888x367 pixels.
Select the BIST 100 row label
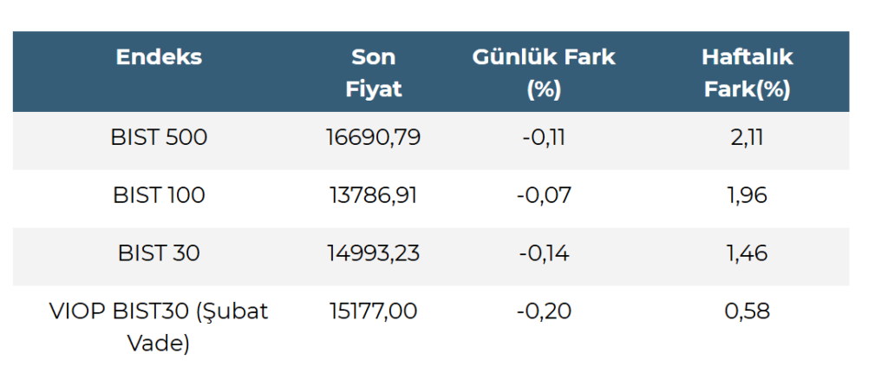pyautogui.click(x=159, y=195)
